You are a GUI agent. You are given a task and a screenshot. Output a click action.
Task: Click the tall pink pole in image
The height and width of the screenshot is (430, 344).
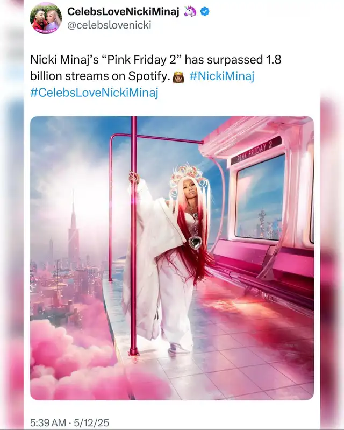point(134,236)
